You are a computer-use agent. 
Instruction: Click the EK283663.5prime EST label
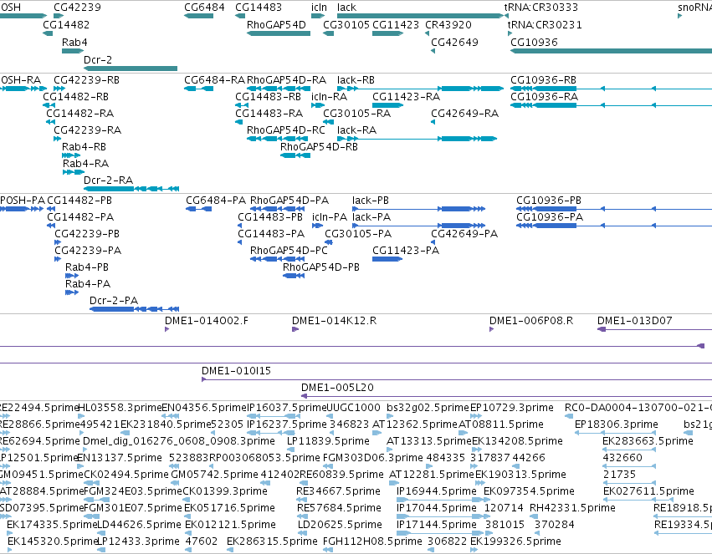point(648,441)
